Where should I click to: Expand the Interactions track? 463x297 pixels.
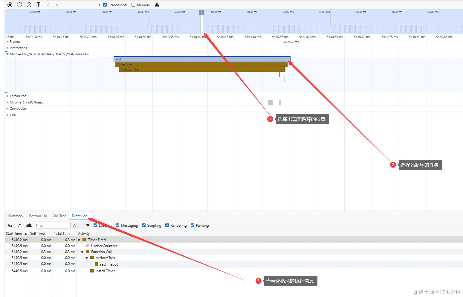(x=7, y=48)
